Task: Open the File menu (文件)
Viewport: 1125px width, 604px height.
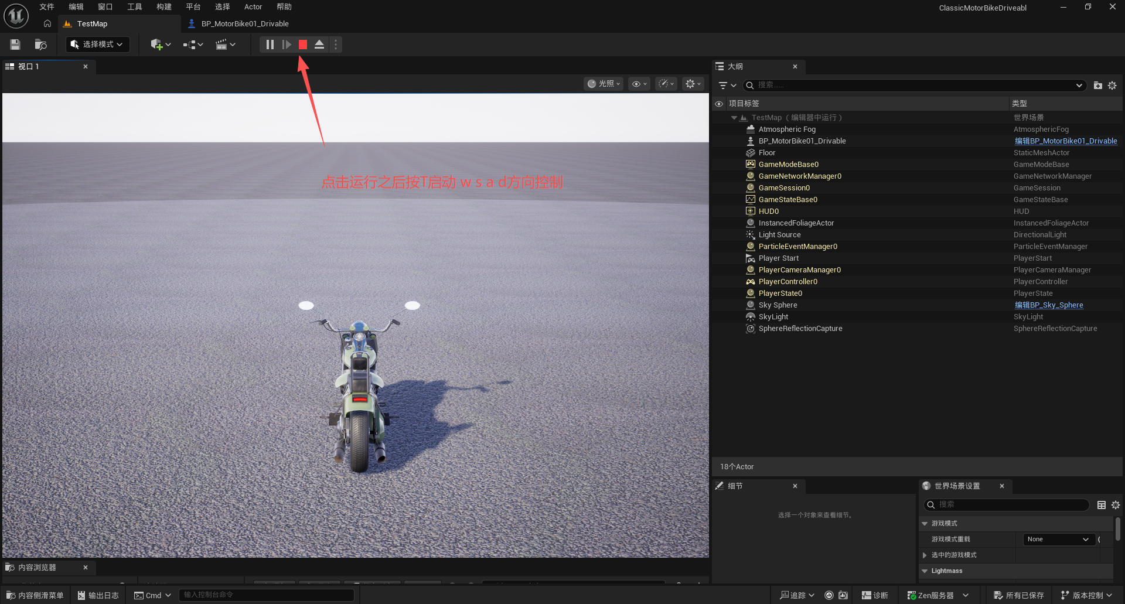Action: pos(47,7)
